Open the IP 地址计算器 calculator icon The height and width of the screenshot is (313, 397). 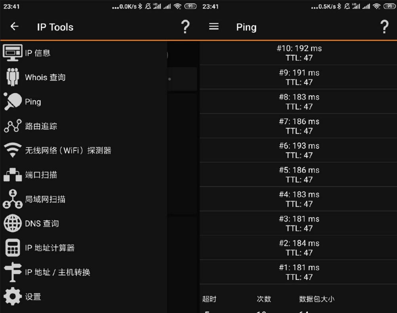click(13, 248)
